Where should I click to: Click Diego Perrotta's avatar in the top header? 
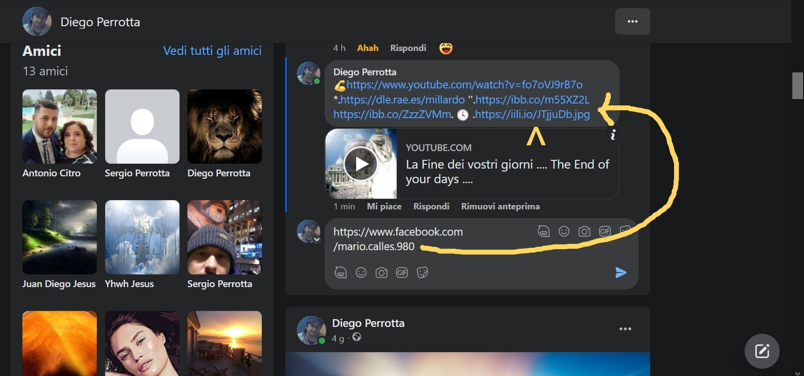click(x=37, y=21)
